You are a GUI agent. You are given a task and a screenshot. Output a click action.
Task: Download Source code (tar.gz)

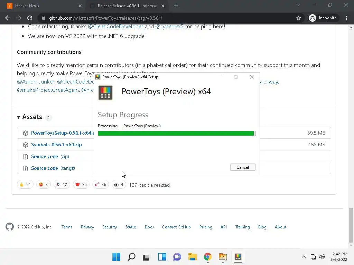[x=53, y=168]
